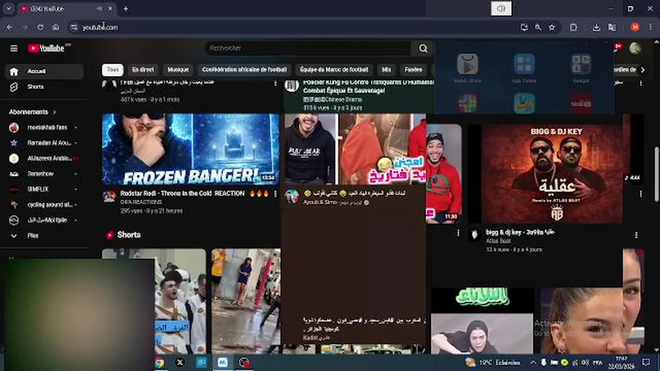Select the Musique filter chip
This screenshot has height=371, width=660.
pos(178,70)
